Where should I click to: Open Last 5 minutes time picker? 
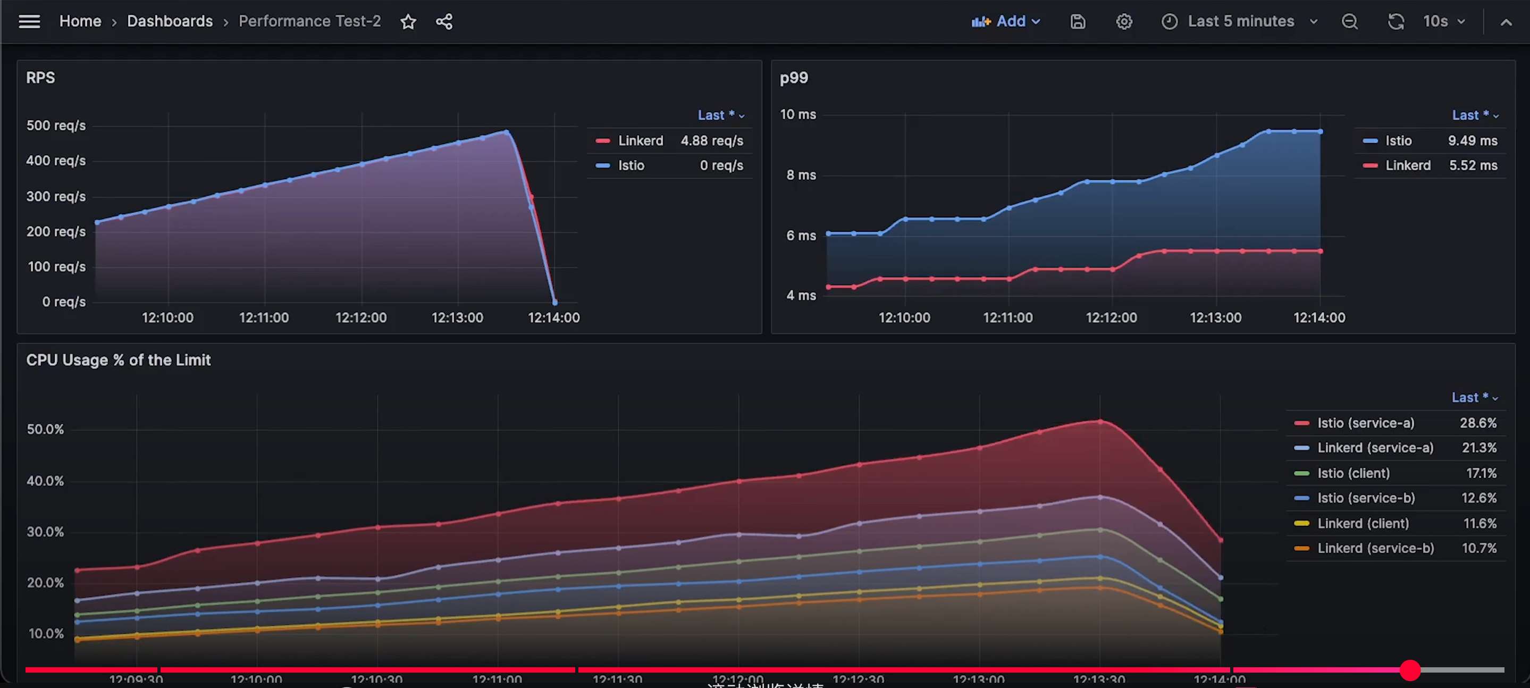tap(1240, 22)
